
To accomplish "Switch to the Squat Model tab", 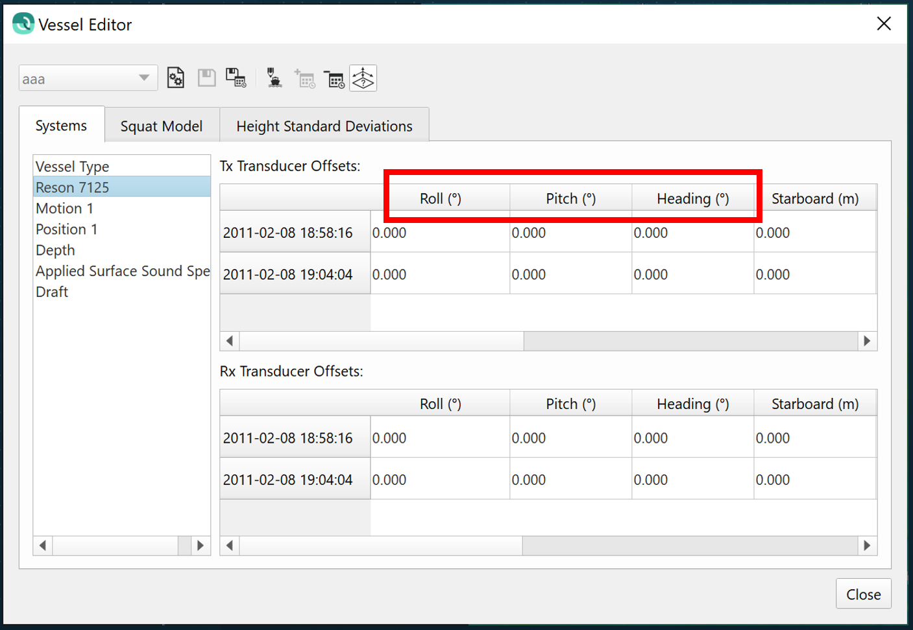I will 162,126.
